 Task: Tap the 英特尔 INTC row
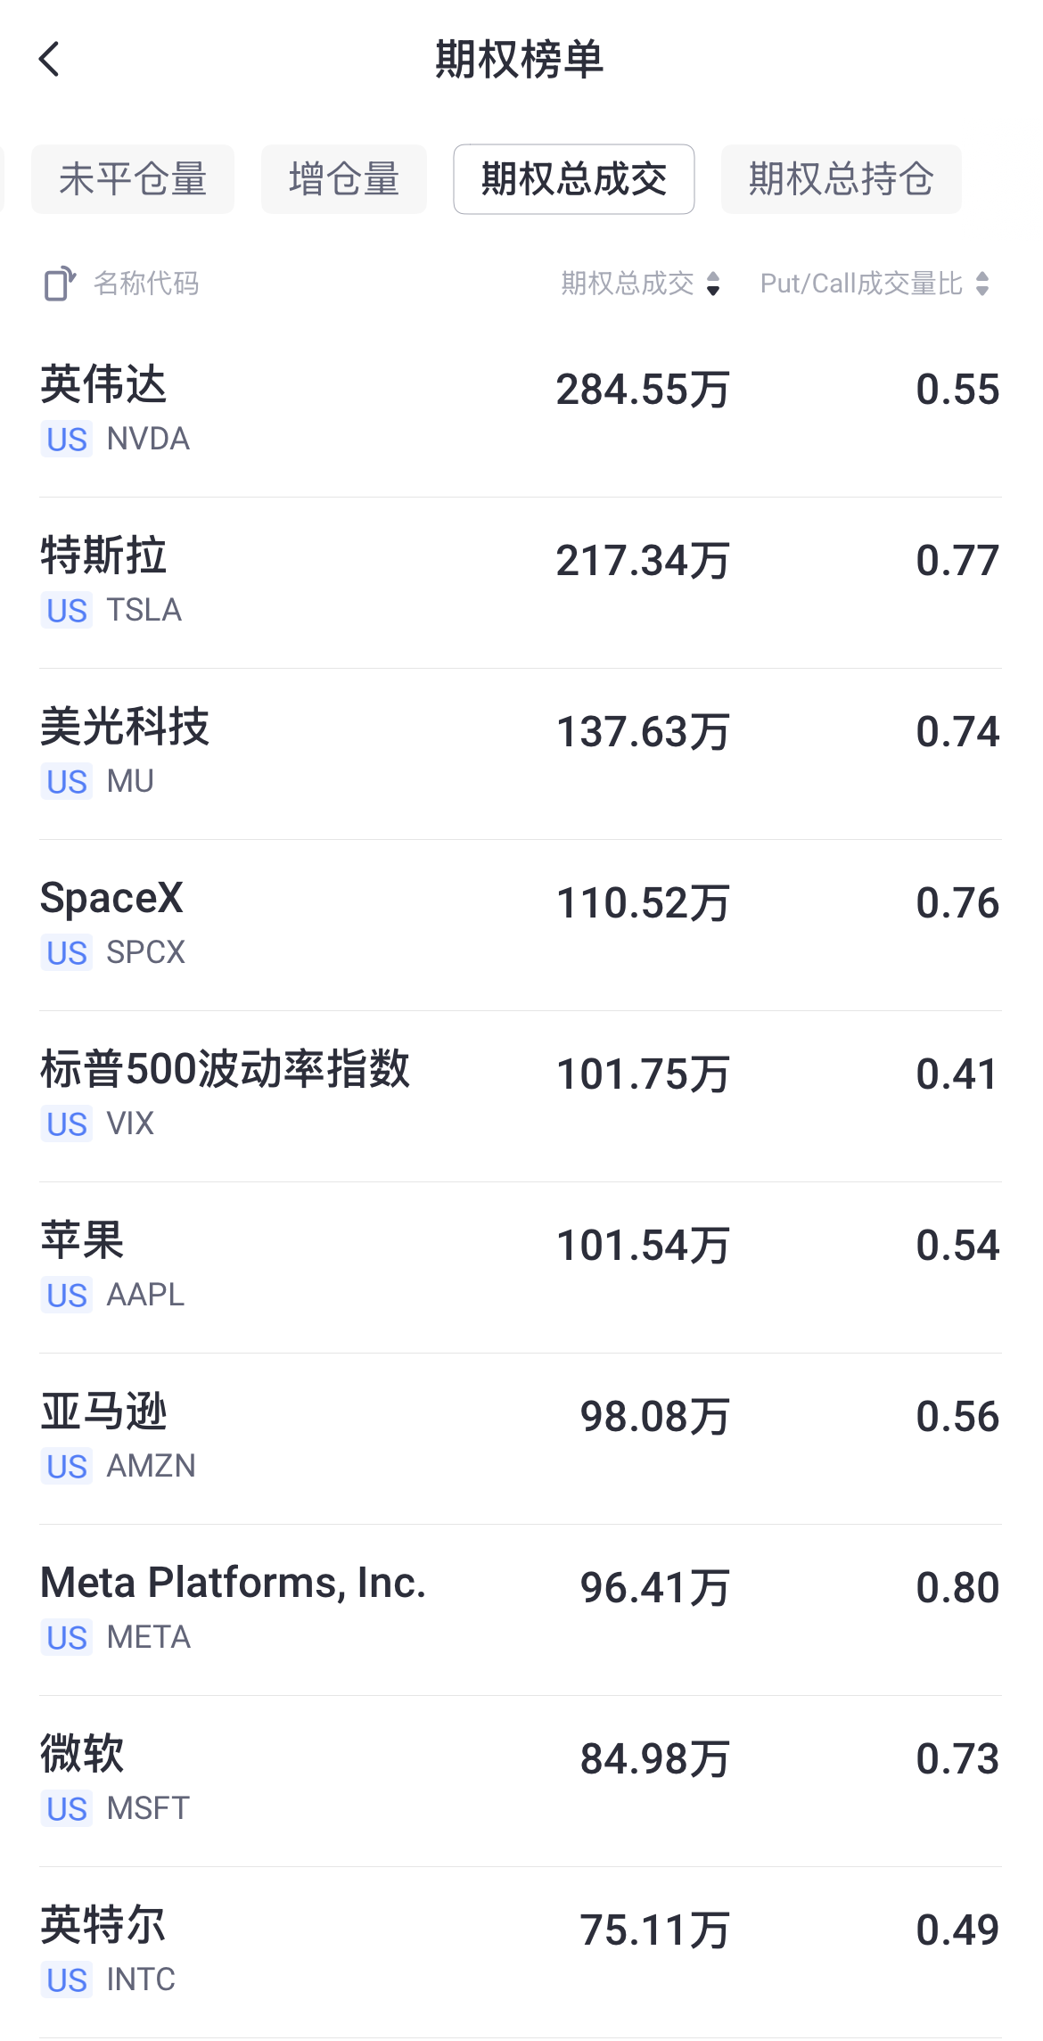(x=521, y=1953)
